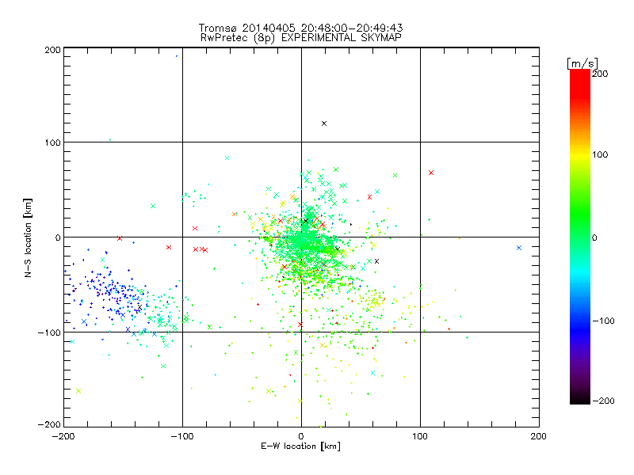Viewport: 634px width, 475px height.
Task: Click the blue X marker at far right edge
Action: pyautogui.click(x=519, y=248)
